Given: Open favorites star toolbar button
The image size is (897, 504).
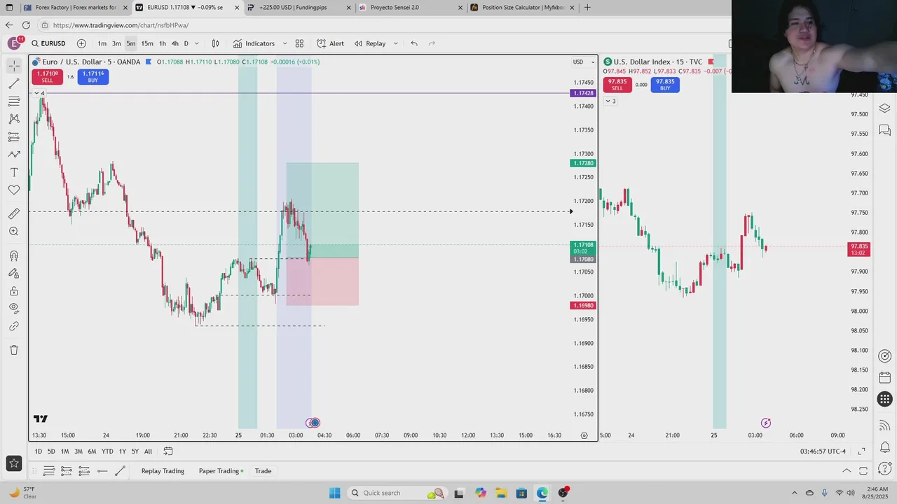Looking at the screenshot, I should pos(14,463).
